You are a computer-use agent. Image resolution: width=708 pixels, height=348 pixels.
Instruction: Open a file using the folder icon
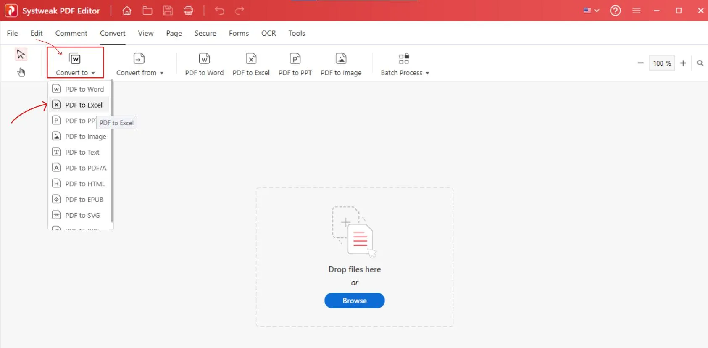[147, 11]
